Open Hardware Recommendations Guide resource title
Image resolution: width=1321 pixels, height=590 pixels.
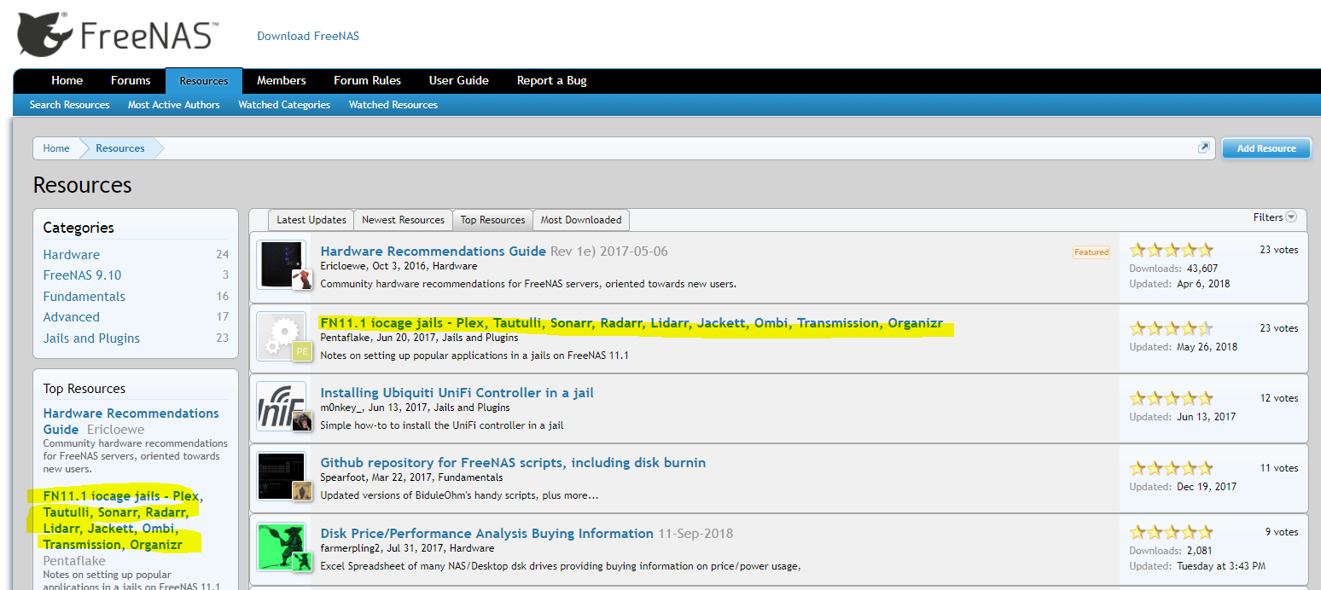coord(433,252)
